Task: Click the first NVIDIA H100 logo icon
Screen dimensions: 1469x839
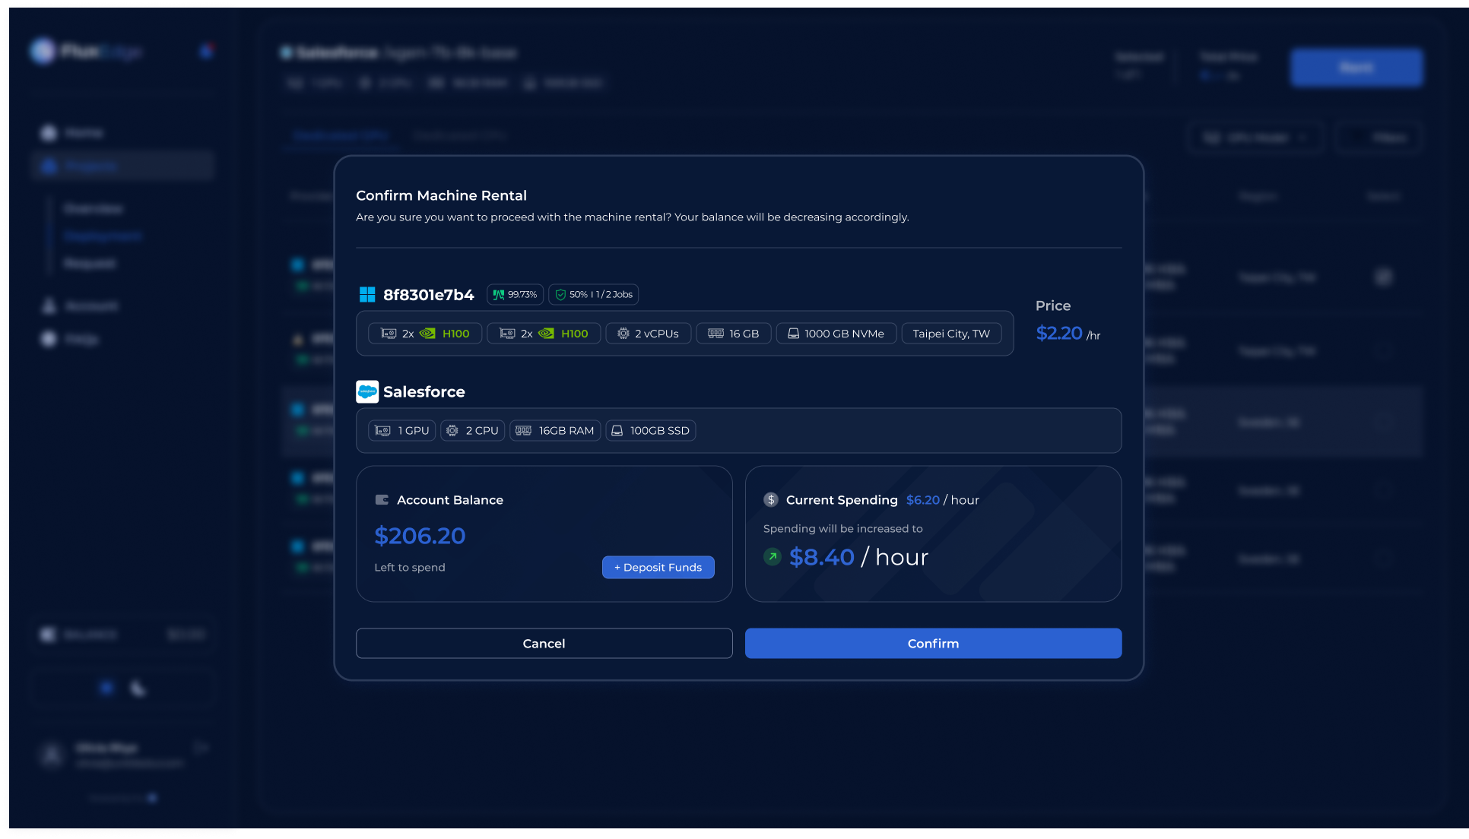Action: click(x=428, y=334)
